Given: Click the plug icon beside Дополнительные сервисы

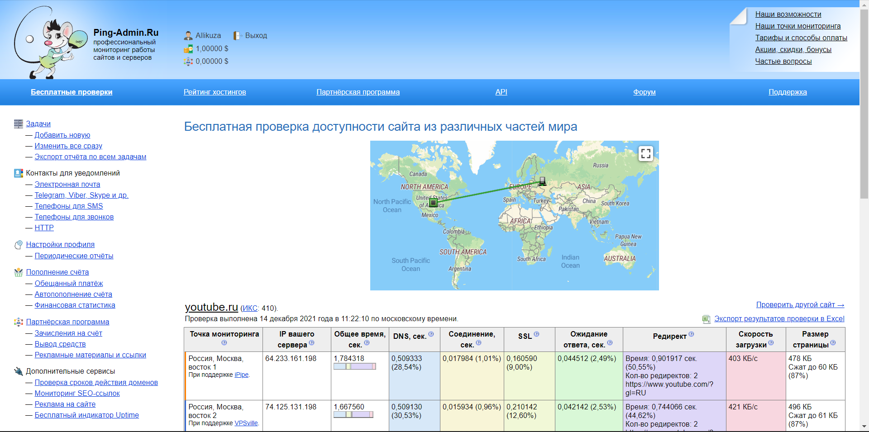Looking at the screenshot, I should 19,371.
